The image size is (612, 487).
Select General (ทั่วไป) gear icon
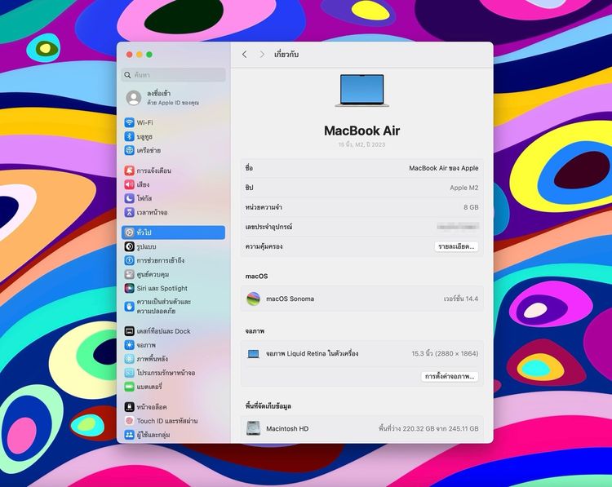pos(129,232)
